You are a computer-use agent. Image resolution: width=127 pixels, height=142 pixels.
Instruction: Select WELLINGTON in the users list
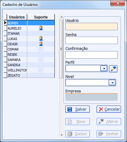[17, 70]
